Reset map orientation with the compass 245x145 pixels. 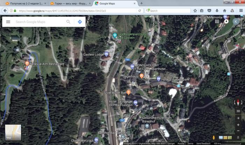[x=238, y=103]
